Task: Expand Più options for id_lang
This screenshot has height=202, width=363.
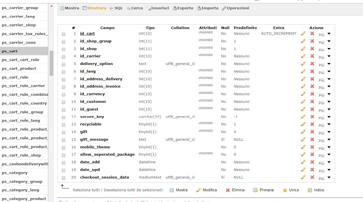Action: pyautogui.click(x=325, y=72)
